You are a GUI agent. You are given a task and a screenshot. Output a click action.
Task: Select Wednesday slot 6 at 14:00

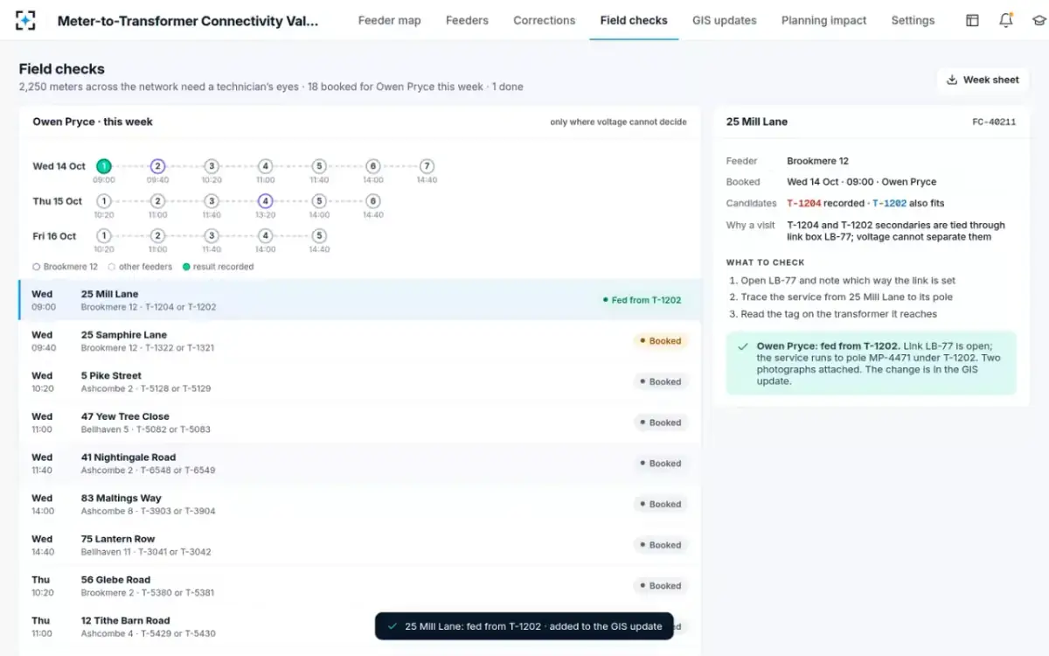coord(372,166)
